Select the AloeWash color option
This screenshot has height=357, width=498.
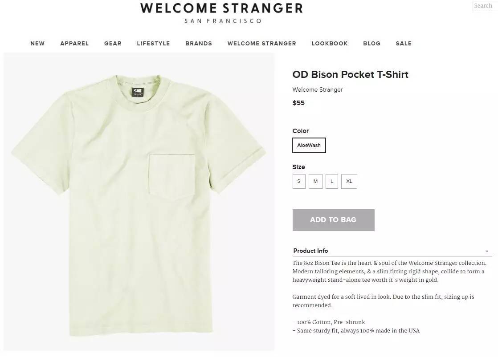[x=309, y=146]
